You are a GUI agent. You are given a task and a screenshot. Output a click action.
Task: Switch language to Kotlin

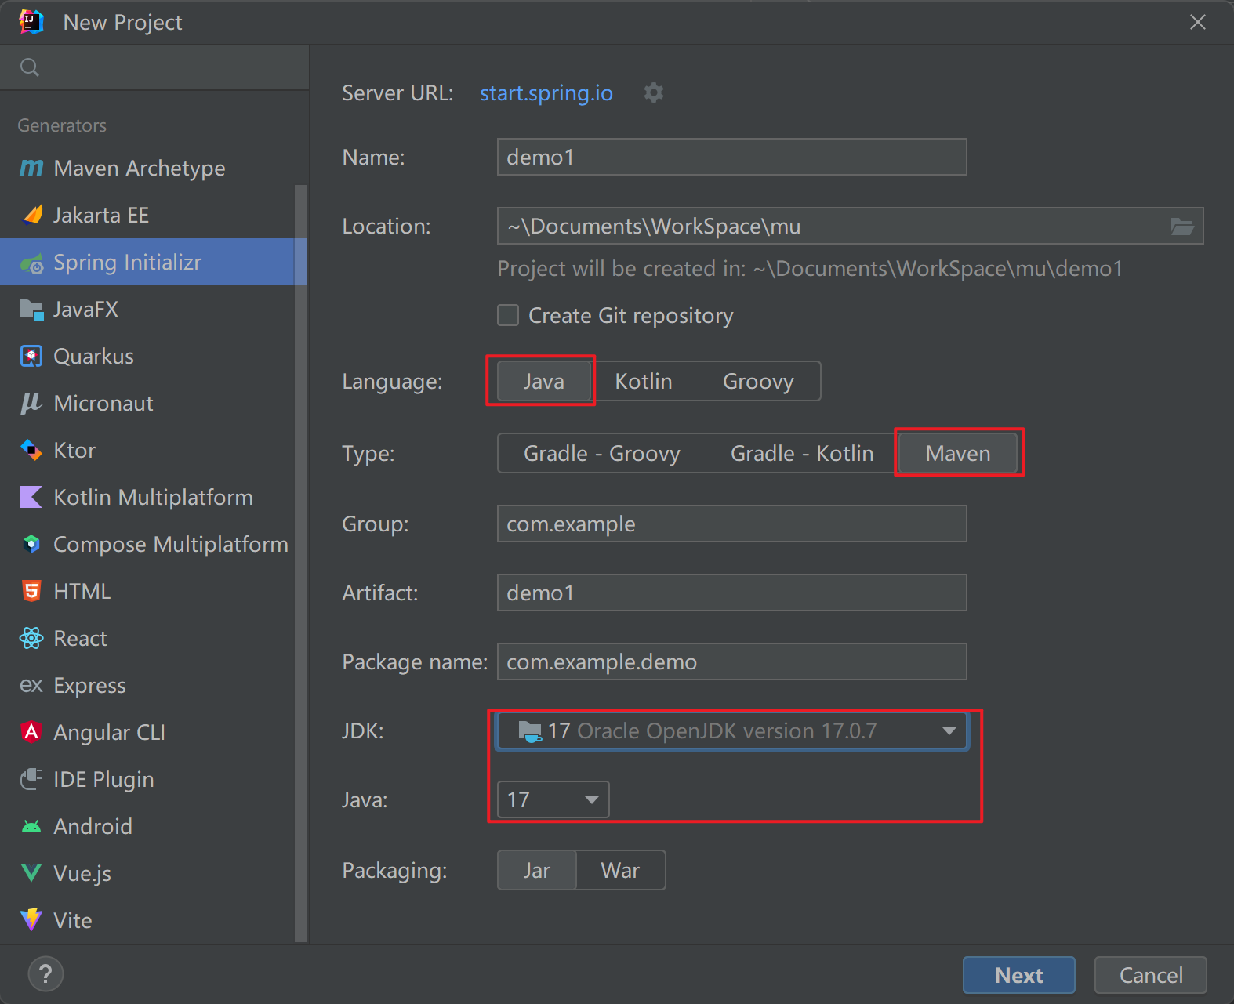point(643,382)
